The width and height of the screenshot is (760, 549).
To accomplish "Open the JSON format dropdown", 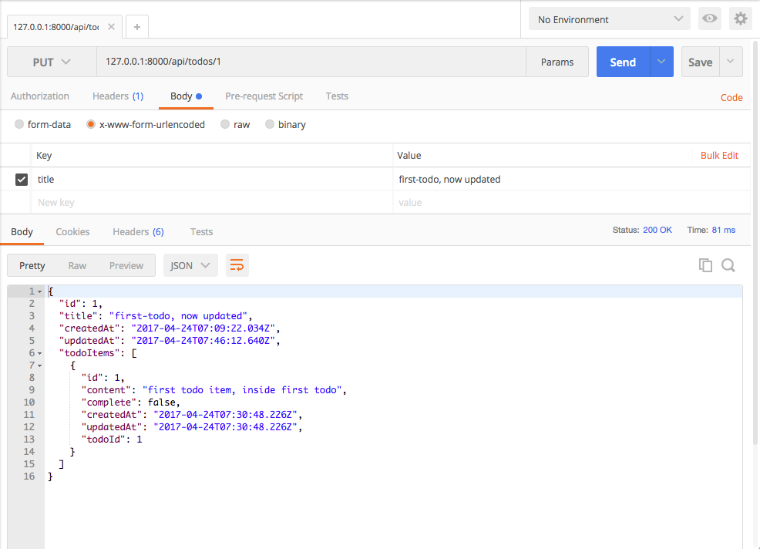I will click(x=190, y=265).
